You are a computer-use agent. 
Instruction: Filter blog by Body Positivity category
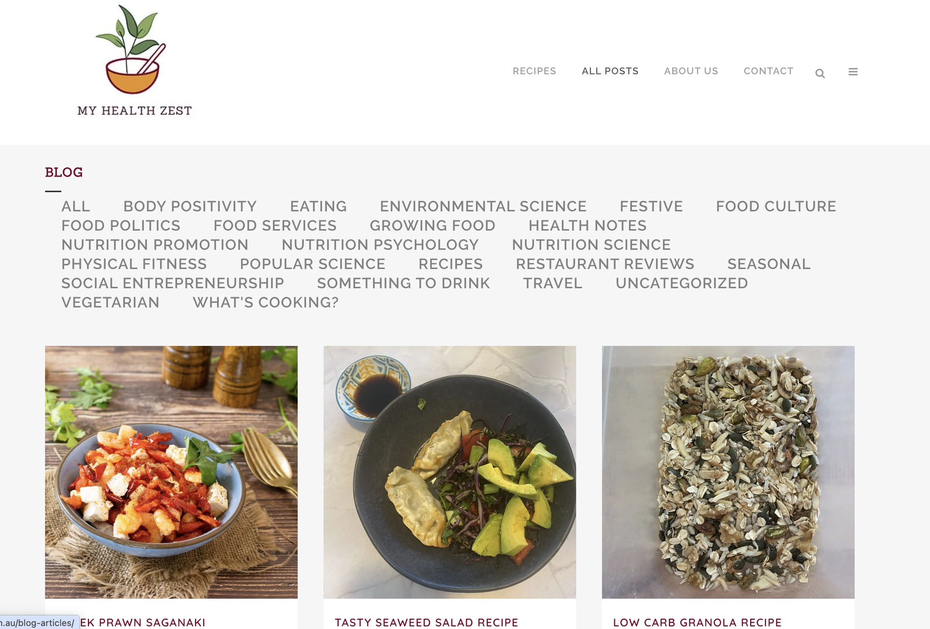click(x=190, y=206)
